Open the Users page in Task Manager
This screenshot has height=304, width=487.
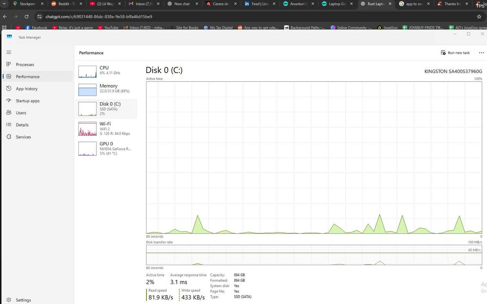point(37,113)
